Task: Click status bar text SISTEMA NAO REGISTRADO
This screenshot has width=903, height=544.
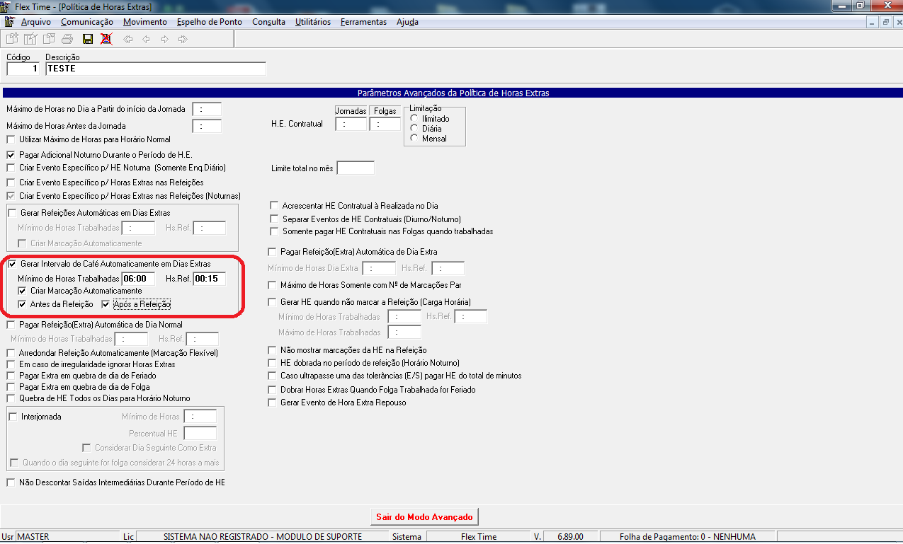Action: (x=263, y=537)
